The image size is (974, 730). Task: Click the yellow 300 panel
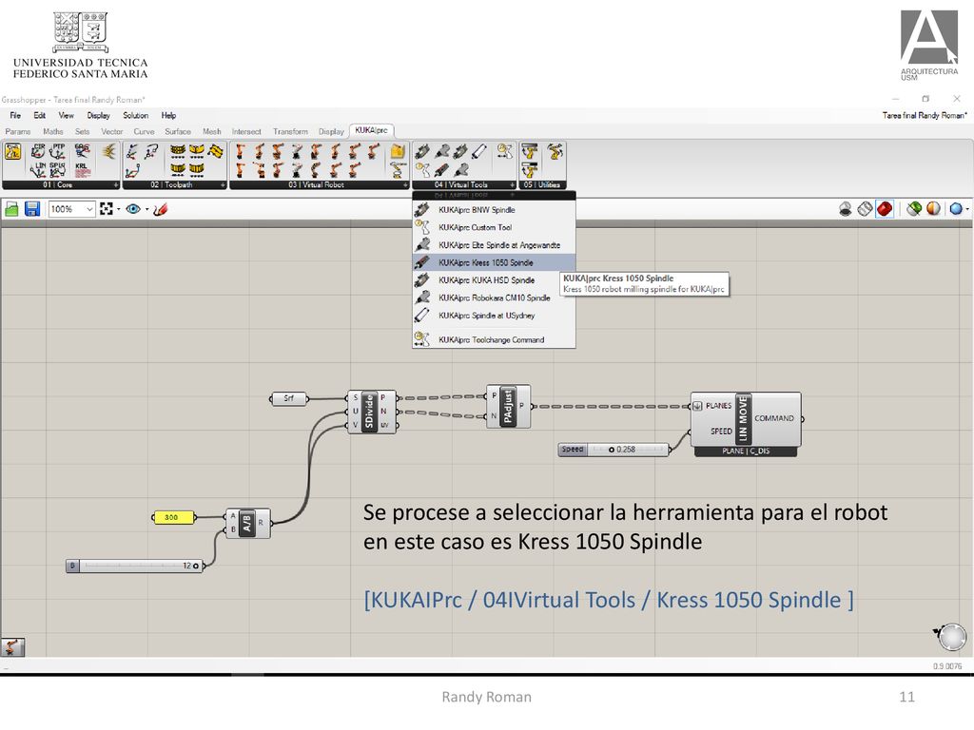(173, 517)
